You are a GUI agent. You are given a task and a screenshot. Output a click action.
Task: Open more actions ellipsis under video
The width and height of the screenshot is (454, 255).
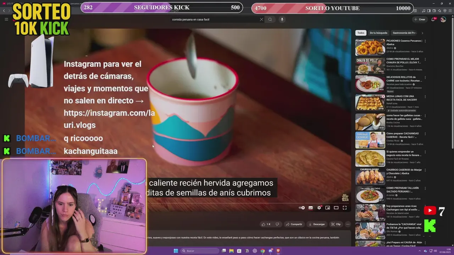tap(348, 224)
